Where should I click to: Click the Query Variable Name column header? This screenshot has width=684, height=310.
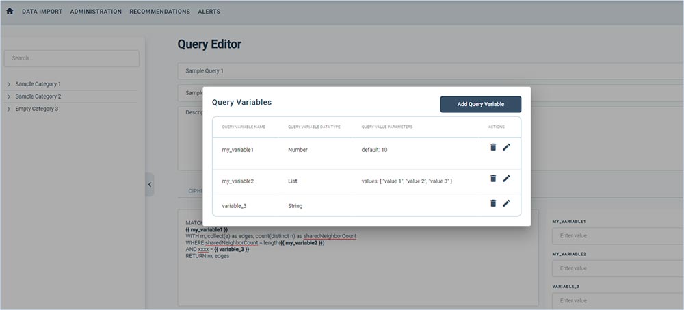pos(244,127)
